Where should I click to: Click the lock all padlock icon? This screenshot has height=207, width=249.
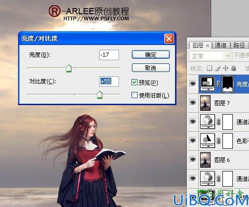pyautogui.click(x=234, y=68)
